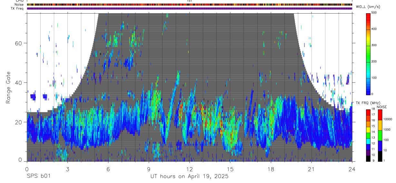Click the 12 tick on the TX FRQ legend
The height and width of the screenshot is (183, 396).
(373, 143)
